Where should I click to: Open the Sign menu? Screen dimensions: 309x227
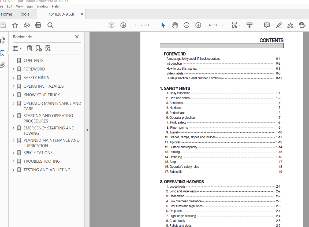[29, 6]
